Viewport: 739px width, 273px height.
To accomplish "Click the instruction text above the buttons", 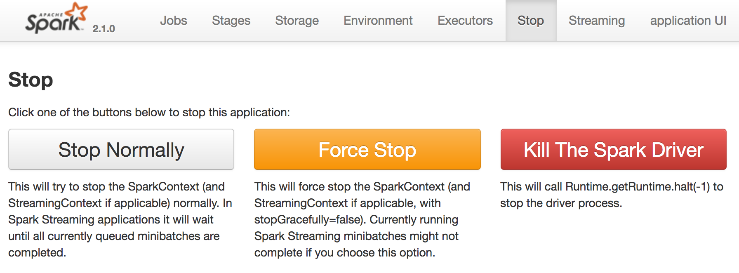I will (x=149, y=113).
